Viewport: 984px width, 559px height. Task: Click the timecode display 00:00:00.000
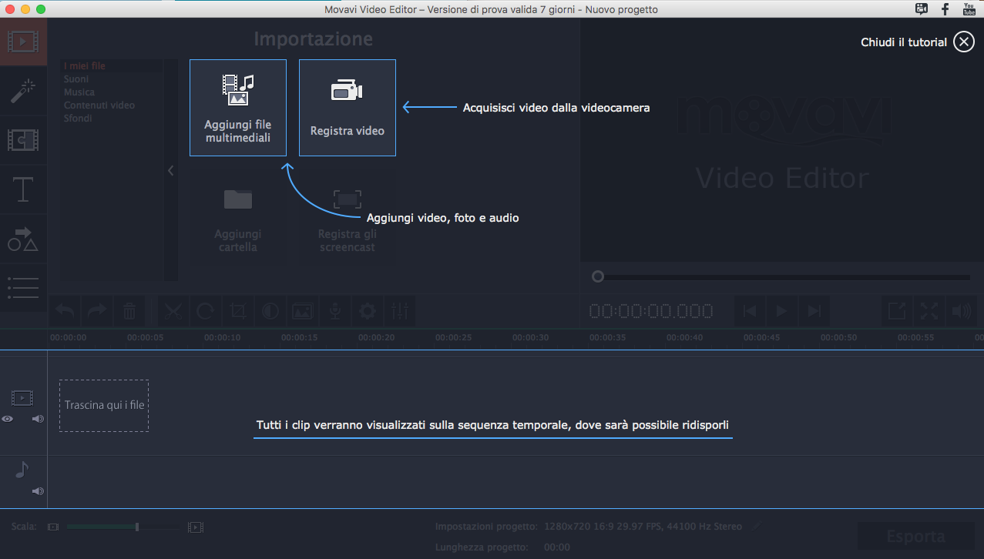651,311
